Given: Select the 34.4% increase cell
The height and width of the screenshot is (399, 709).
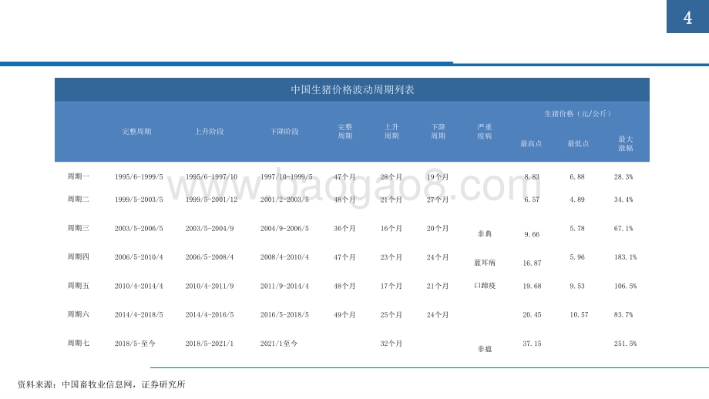Looking at the screenshot, I should coord(623,199).
